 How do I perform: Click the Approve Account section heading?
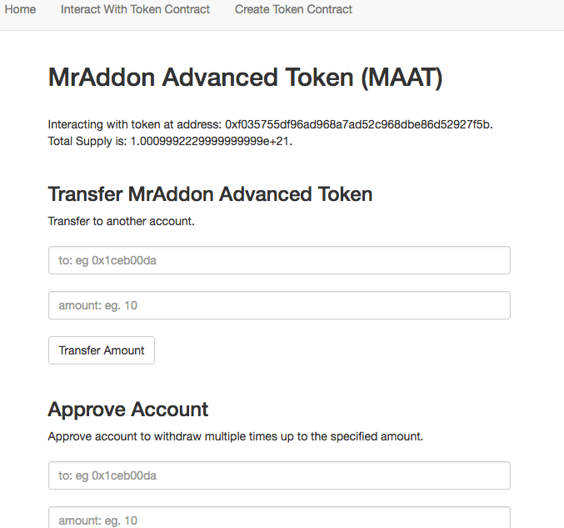(128, 410)
